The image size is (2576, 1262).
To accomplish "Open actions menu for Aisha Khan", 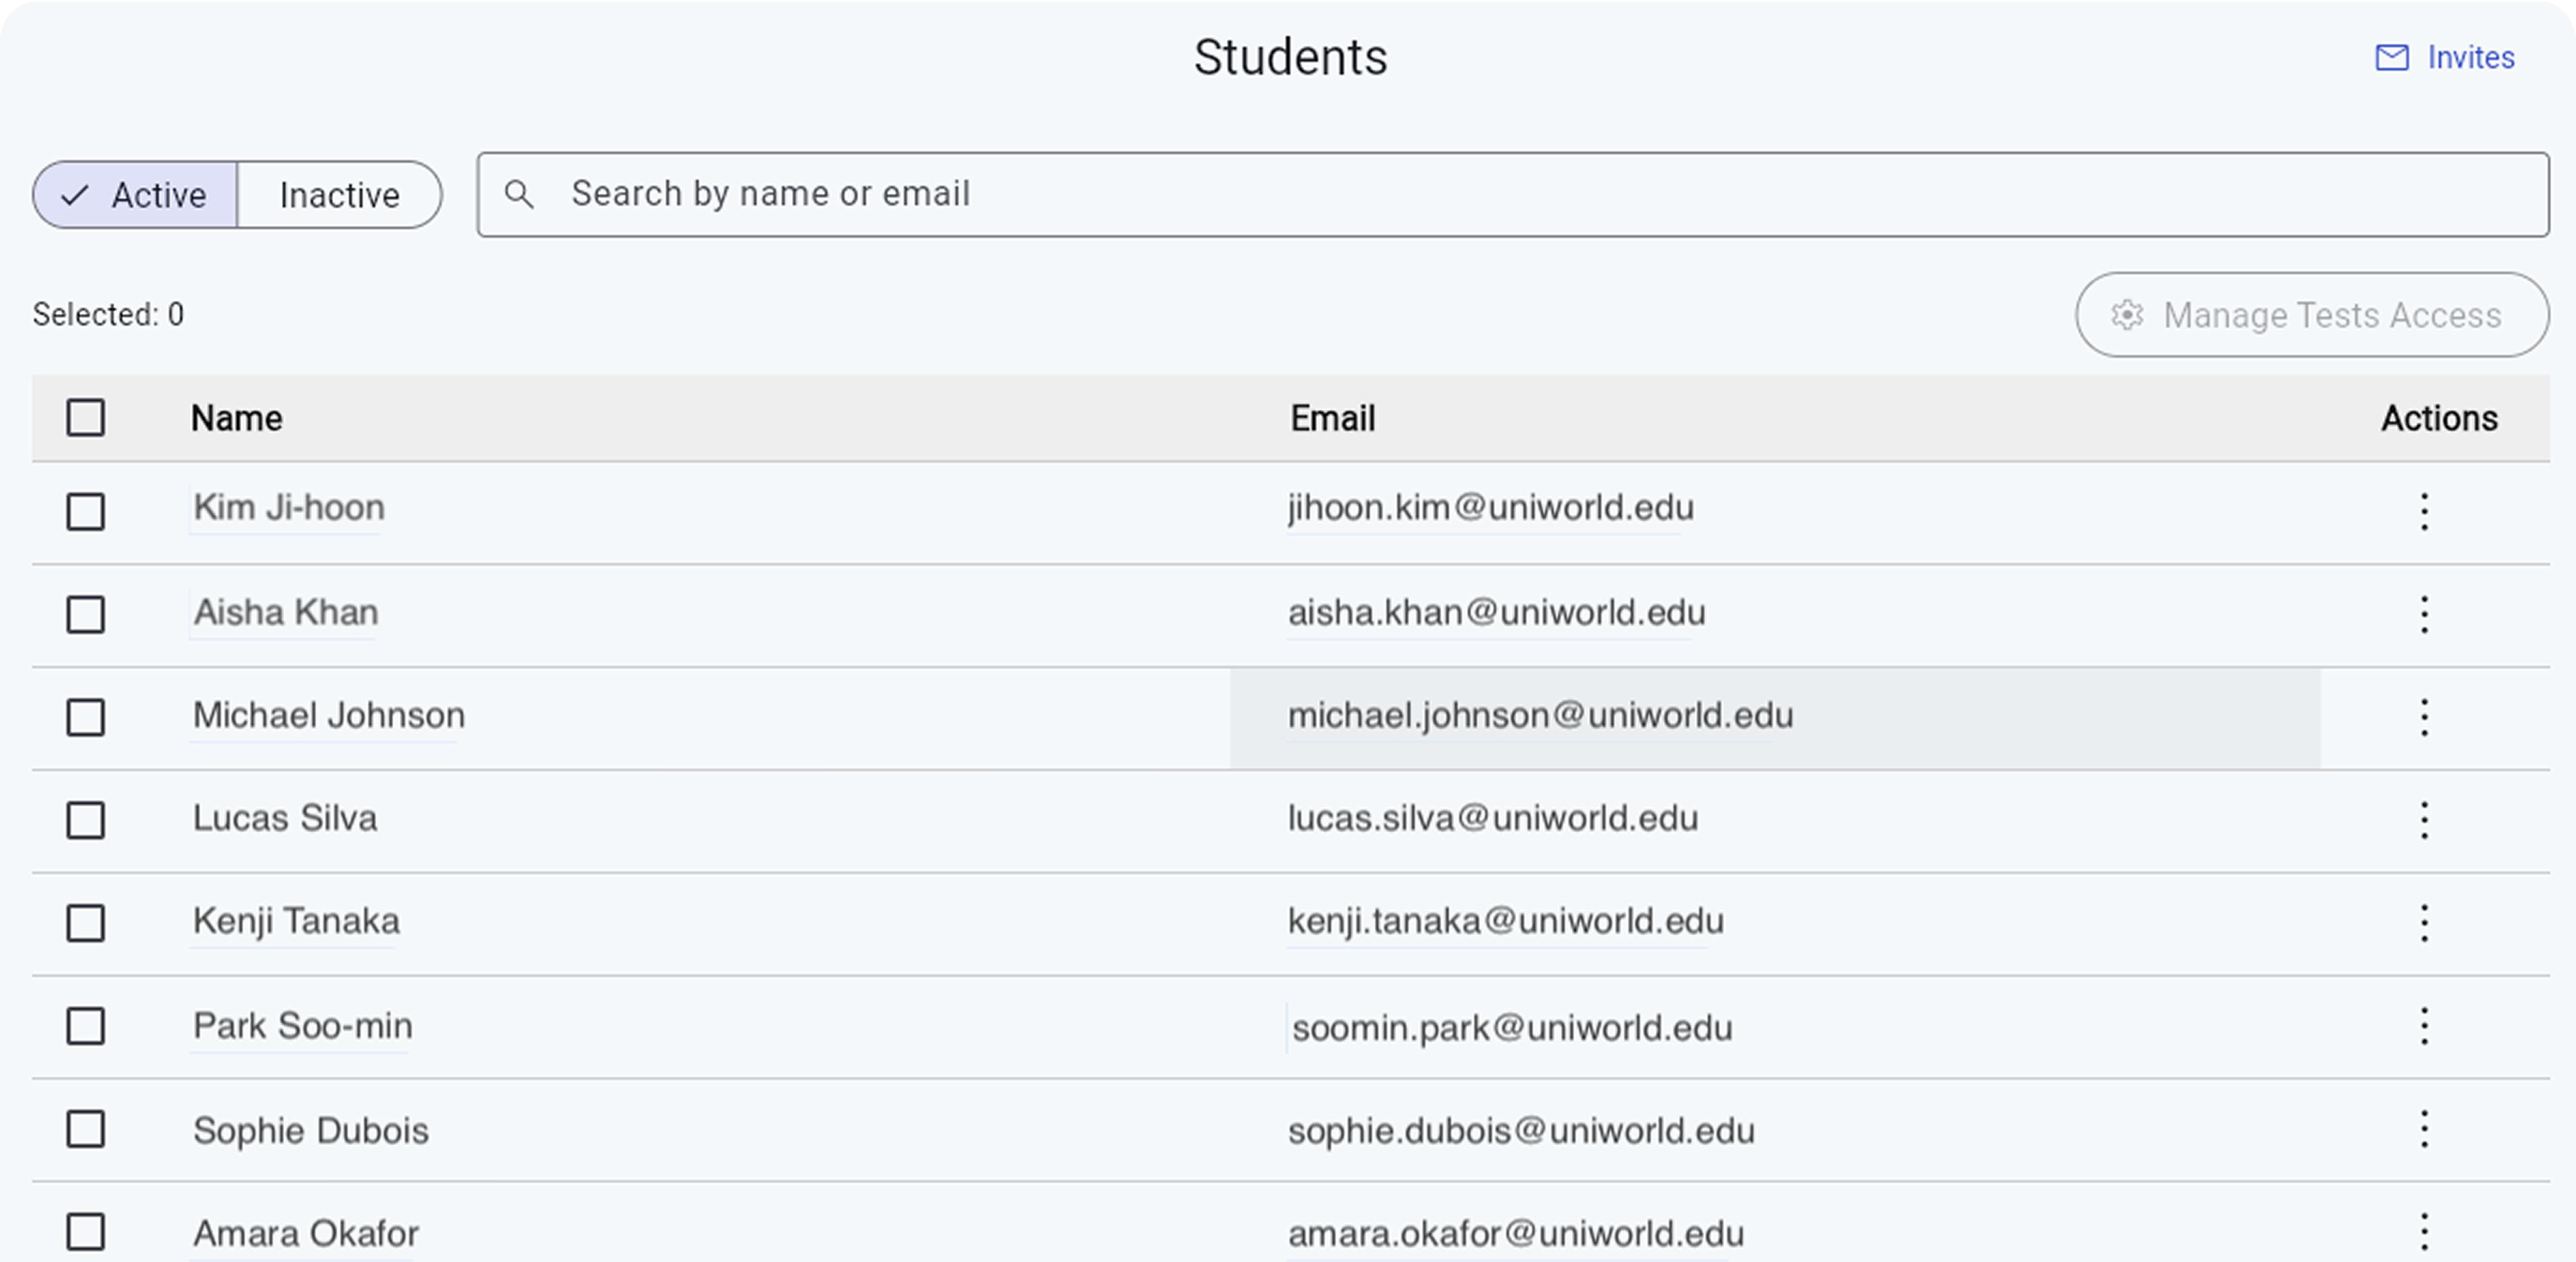I will click(2423, 614).
